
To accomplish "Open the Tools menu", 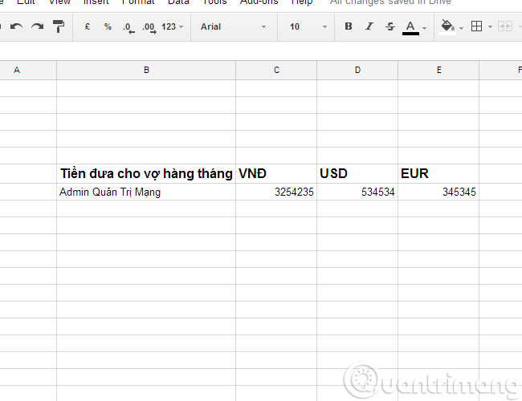I will click(214, 2).
